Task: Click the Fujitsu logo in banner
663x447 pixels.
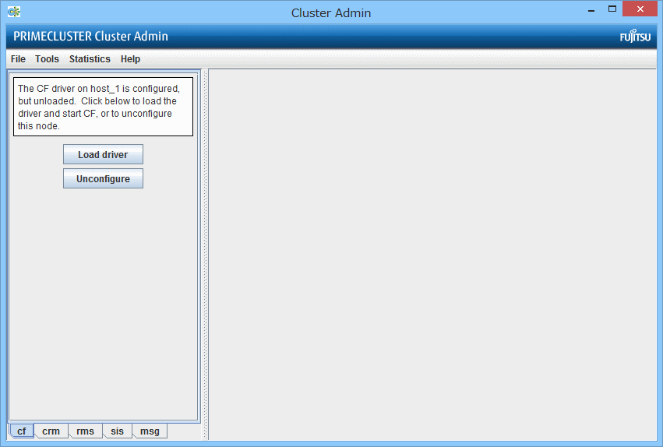Action: tap(635, 37)
